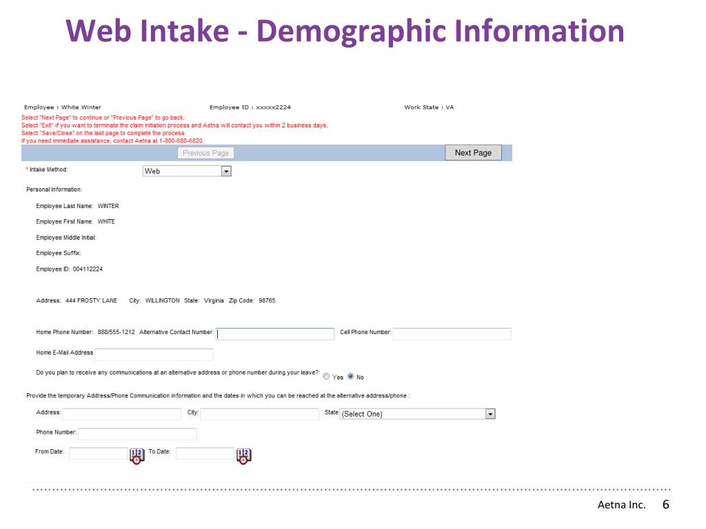Click the temporary Address input field
The height and width of the screenshot is (529, 706).
pos(121,414)
